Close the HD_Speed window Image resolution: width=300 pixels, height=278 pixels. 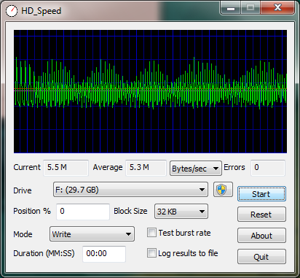(277, 8)
